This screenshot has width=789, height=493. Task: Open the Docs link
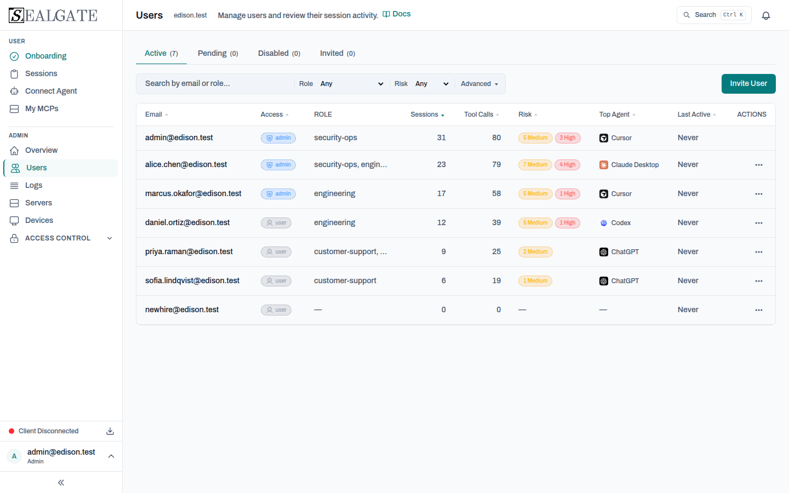(x=397, y=14)
